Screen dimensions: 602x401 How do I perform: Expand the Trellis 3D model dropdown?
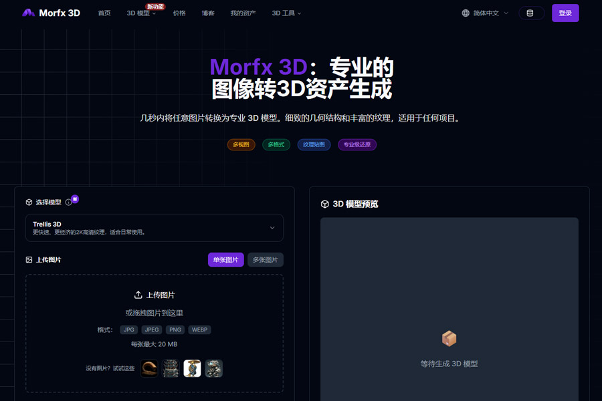click(x=155, y=228)
